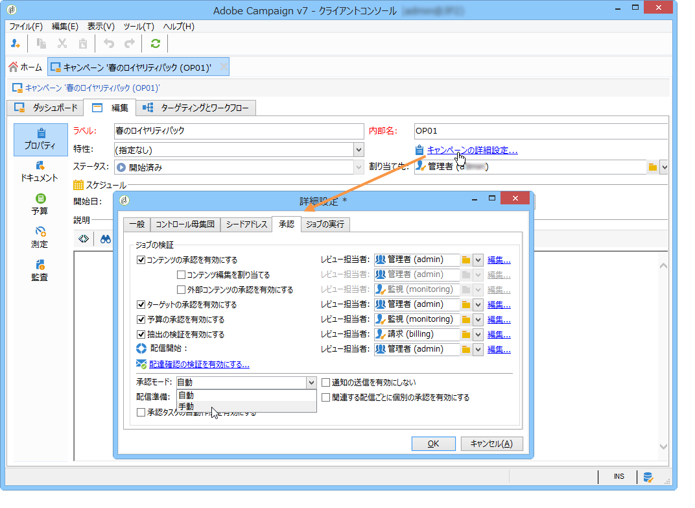Click folder icon in 配信開始 reviewer row
Screen dimensions: 695x508
pyautogui.click(x=466, y=350)
